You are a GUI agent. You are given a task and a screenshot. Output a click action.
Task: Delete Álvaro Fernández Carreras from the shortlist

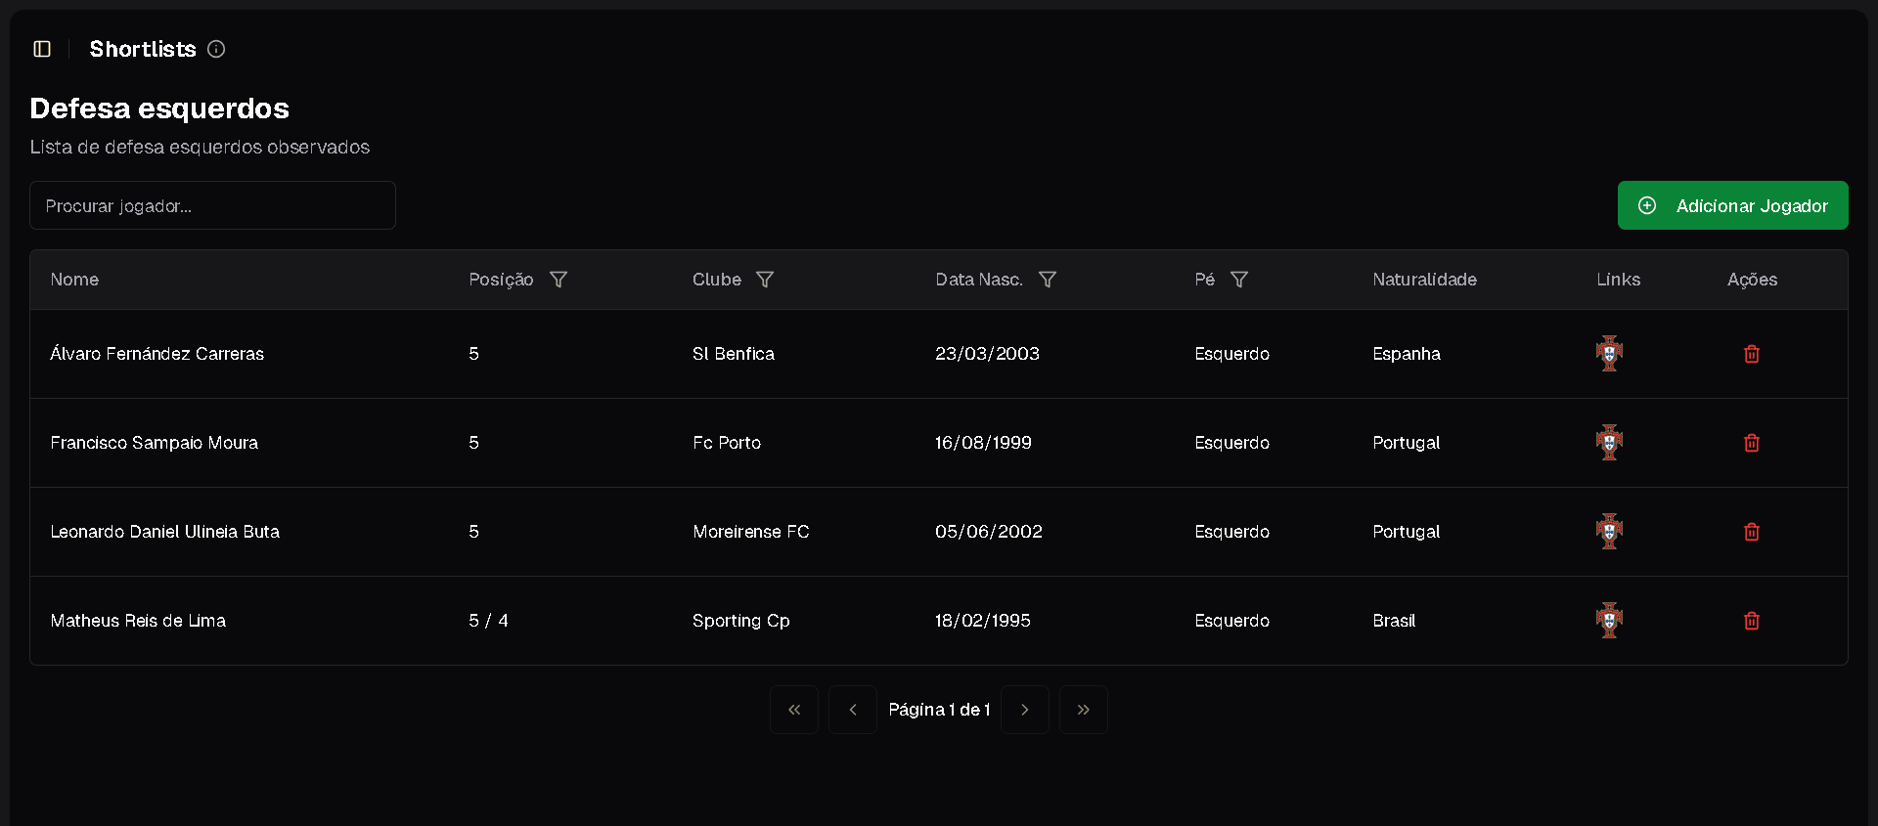coord(1751,354)
